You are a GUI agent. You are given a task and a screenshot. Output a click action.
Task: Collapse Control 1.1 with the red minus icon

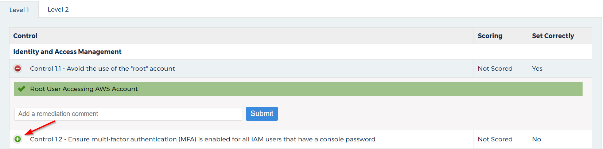point(17,68)
